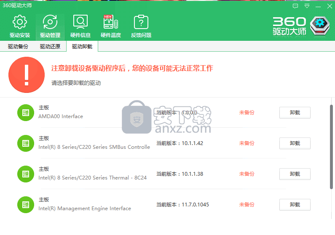Click the driver list vertical scrollbar
The image size is (335, 235).
coord(331,147)
